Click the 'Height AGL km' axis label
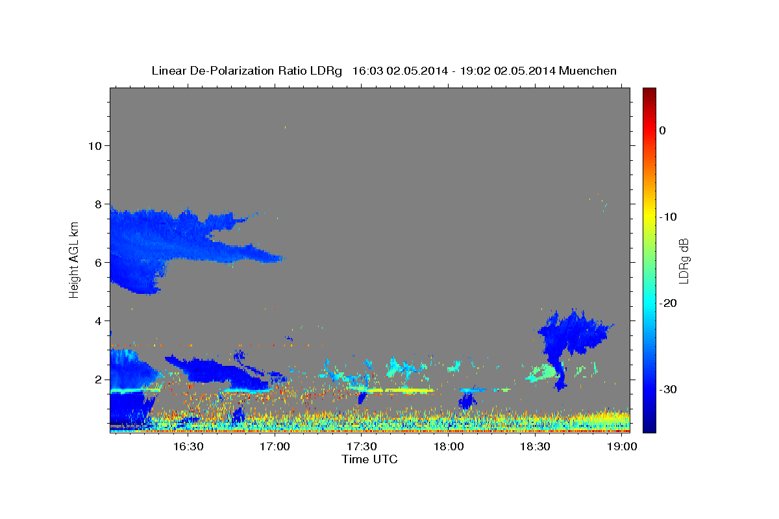The width and height of the screenshot is (779, 519). [x=74, y=259]
